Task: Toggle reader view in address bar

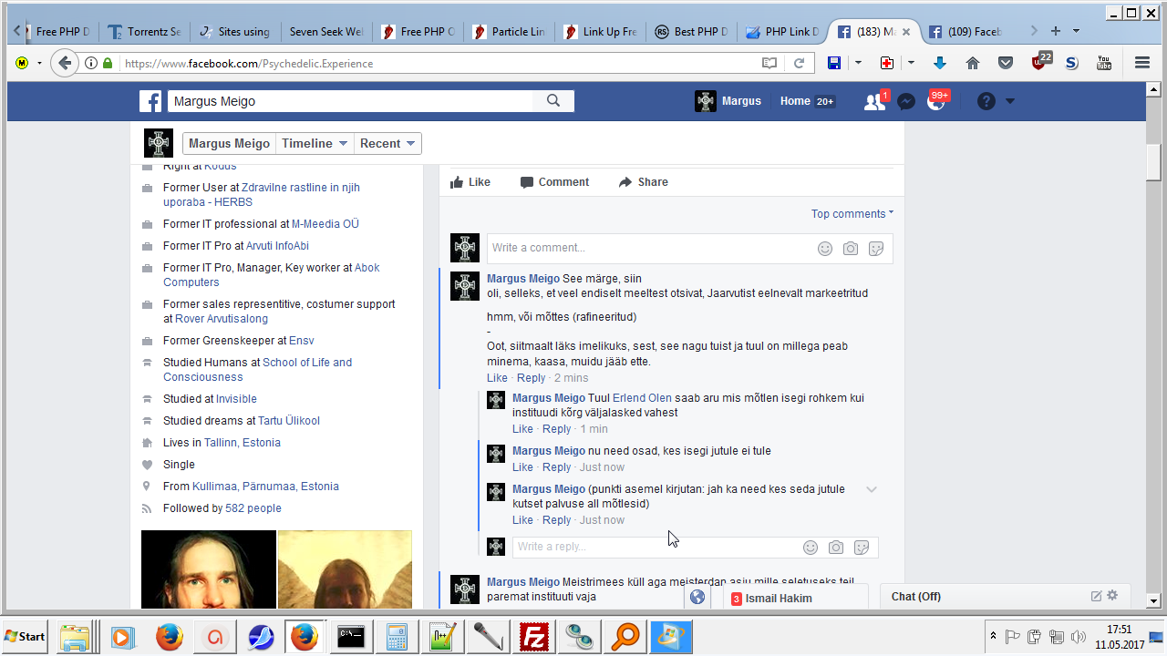Action: (x=769, y=63)
